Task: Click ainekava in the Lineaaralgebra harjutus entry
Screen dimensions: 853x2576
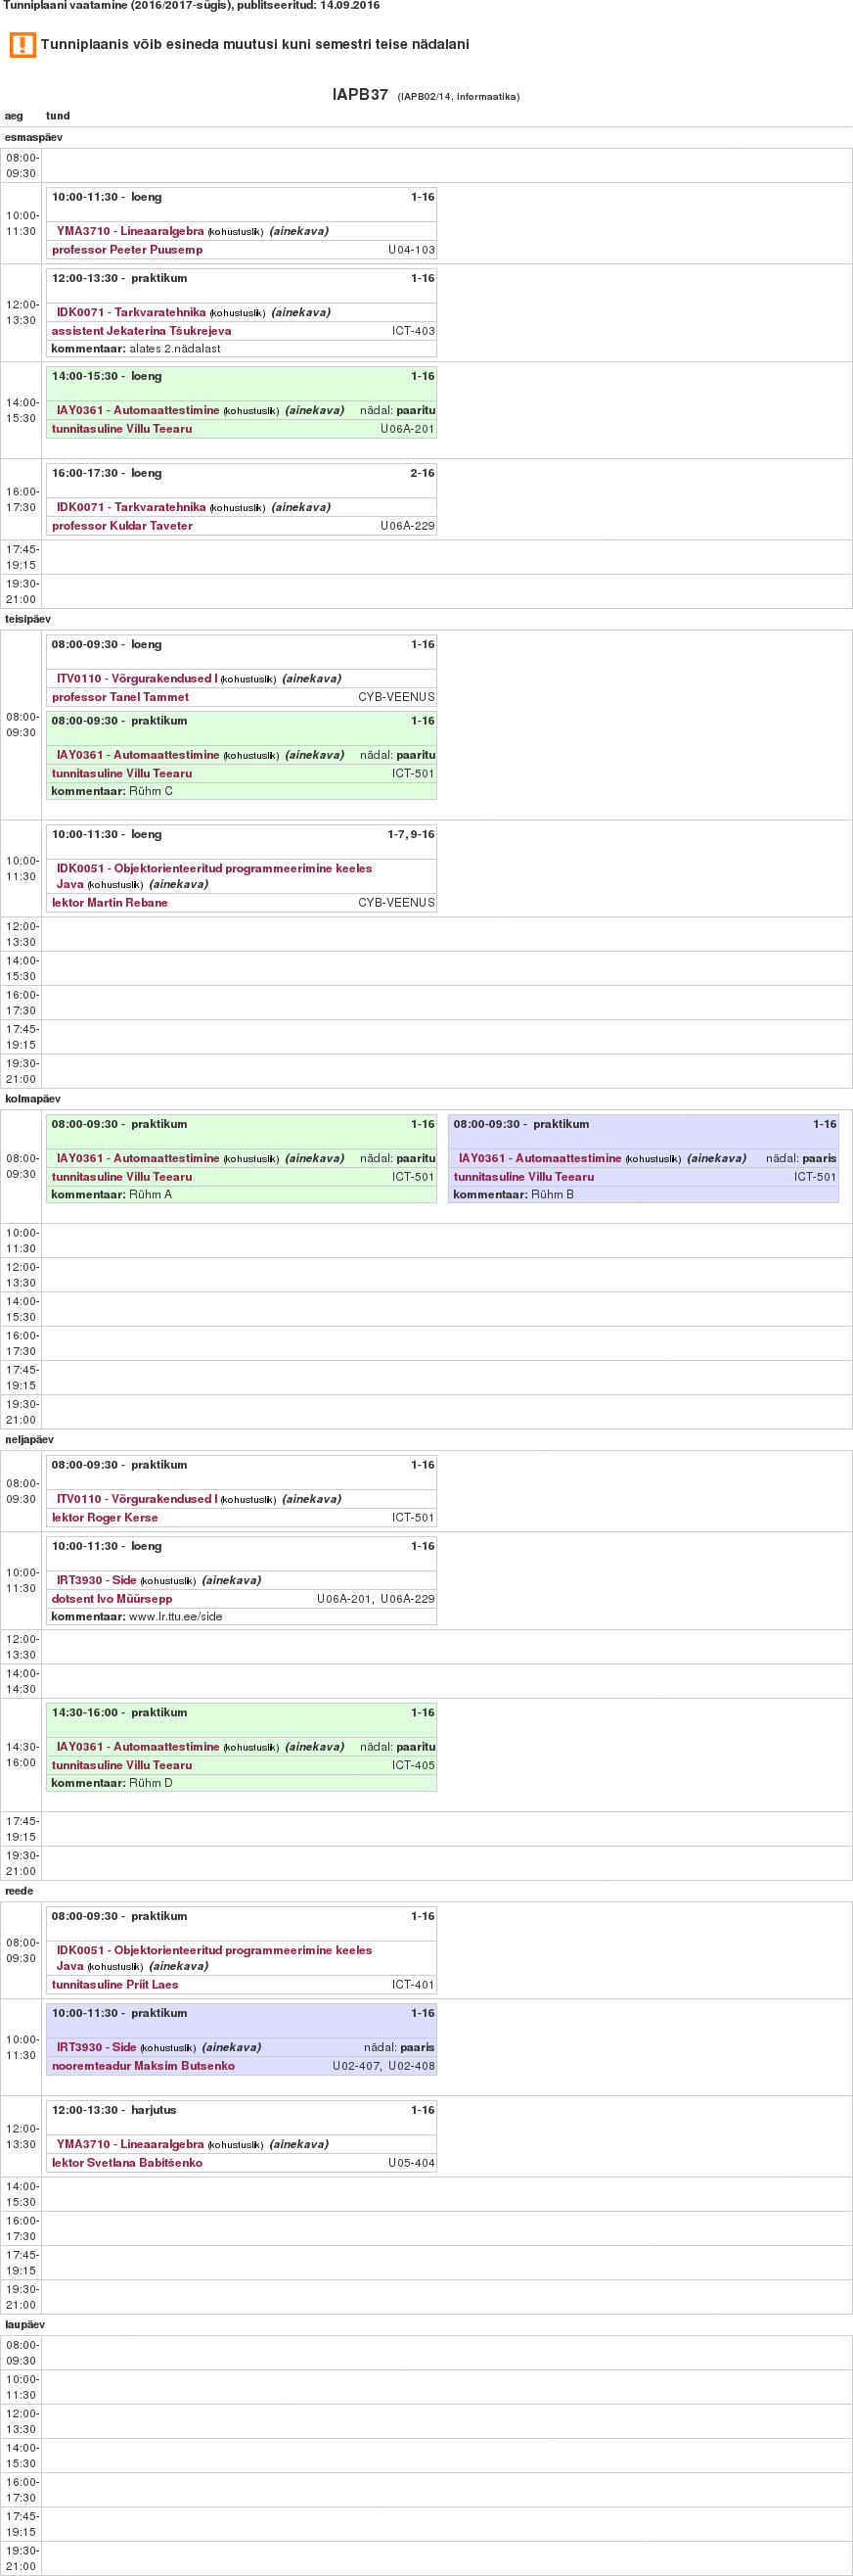Action: (x=298, y=2145)
